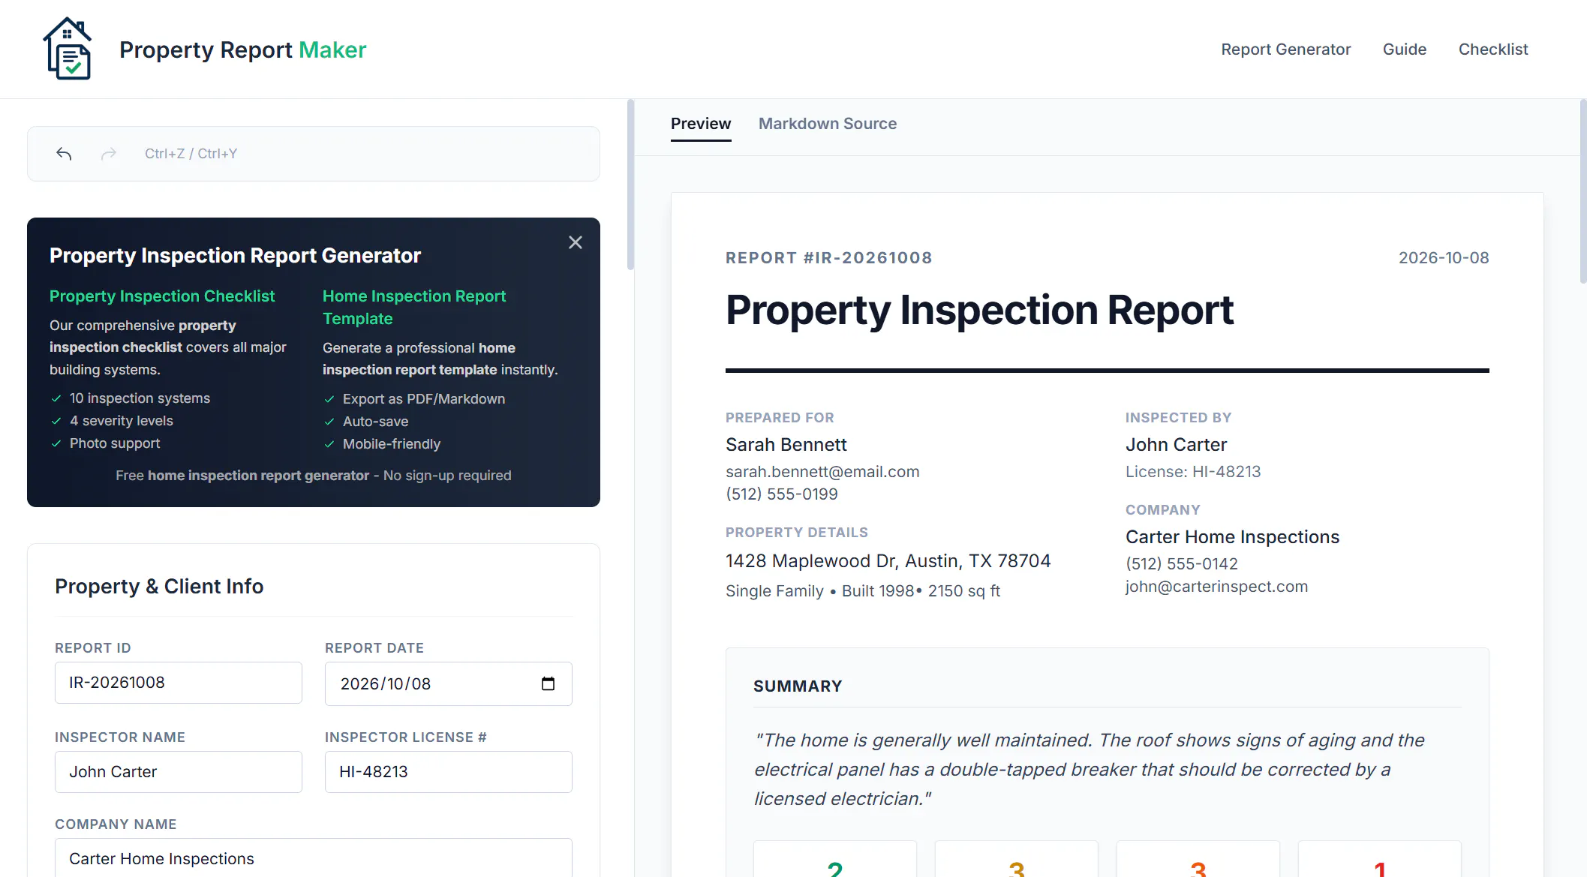Click the 'Mobile-friendly' feature line
The width and height of the screenshot is (1587, 877).
point(392,444)
